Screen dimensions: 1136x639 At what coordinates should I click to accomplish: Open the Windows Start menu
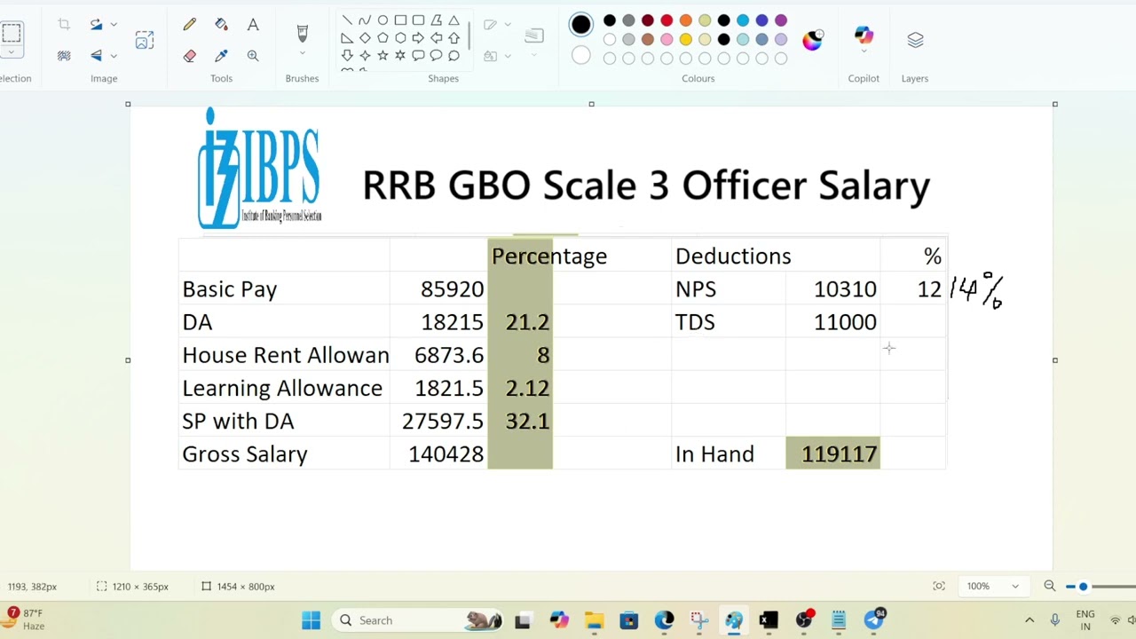(311, 620)
